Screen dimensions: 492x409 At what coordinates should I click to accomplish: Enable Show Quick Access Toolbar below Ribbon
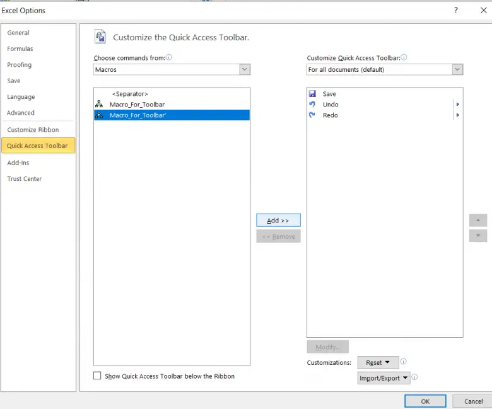tap(97, 376)
